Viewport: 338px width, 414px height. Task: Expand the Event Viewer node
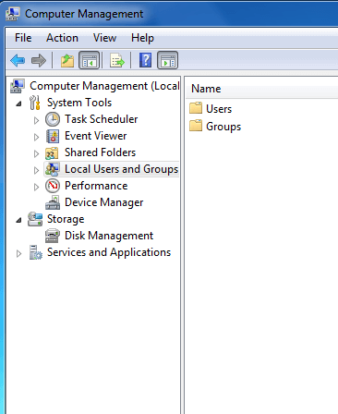point(36,137)
